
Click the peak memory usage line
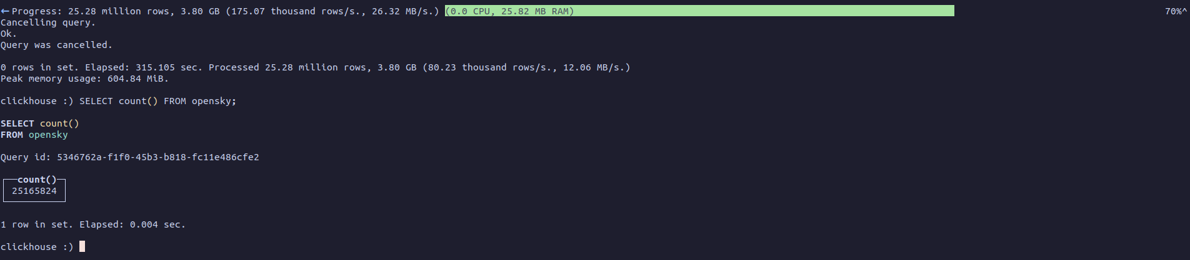[84, 79]
